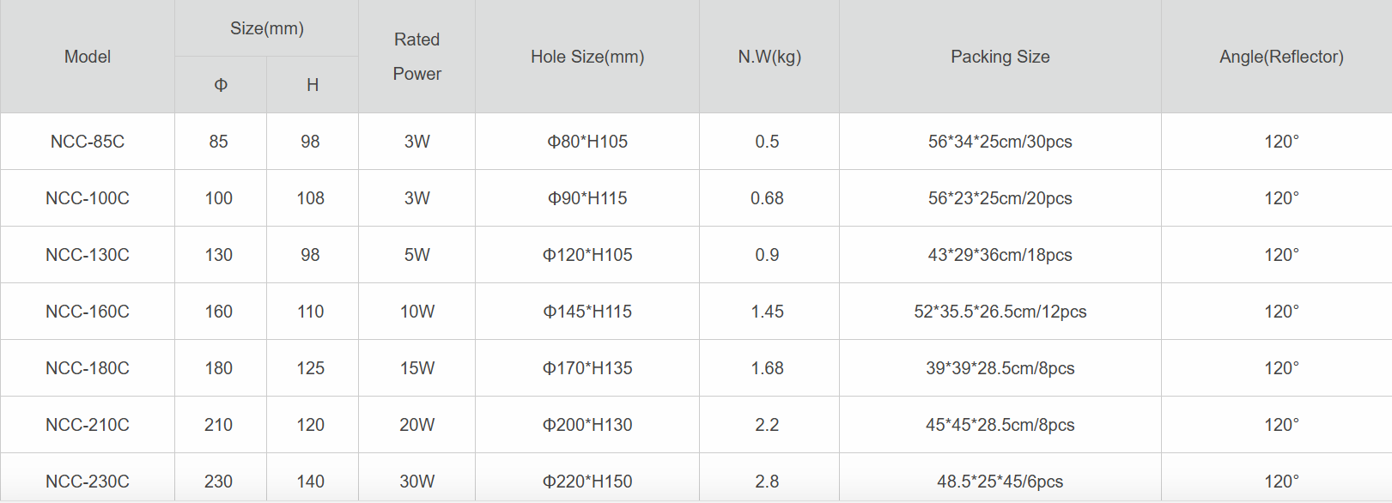Screen dimensions: 1392x503
Task: Click the Packing Size column header
Action: click(x=1000, y=57)
